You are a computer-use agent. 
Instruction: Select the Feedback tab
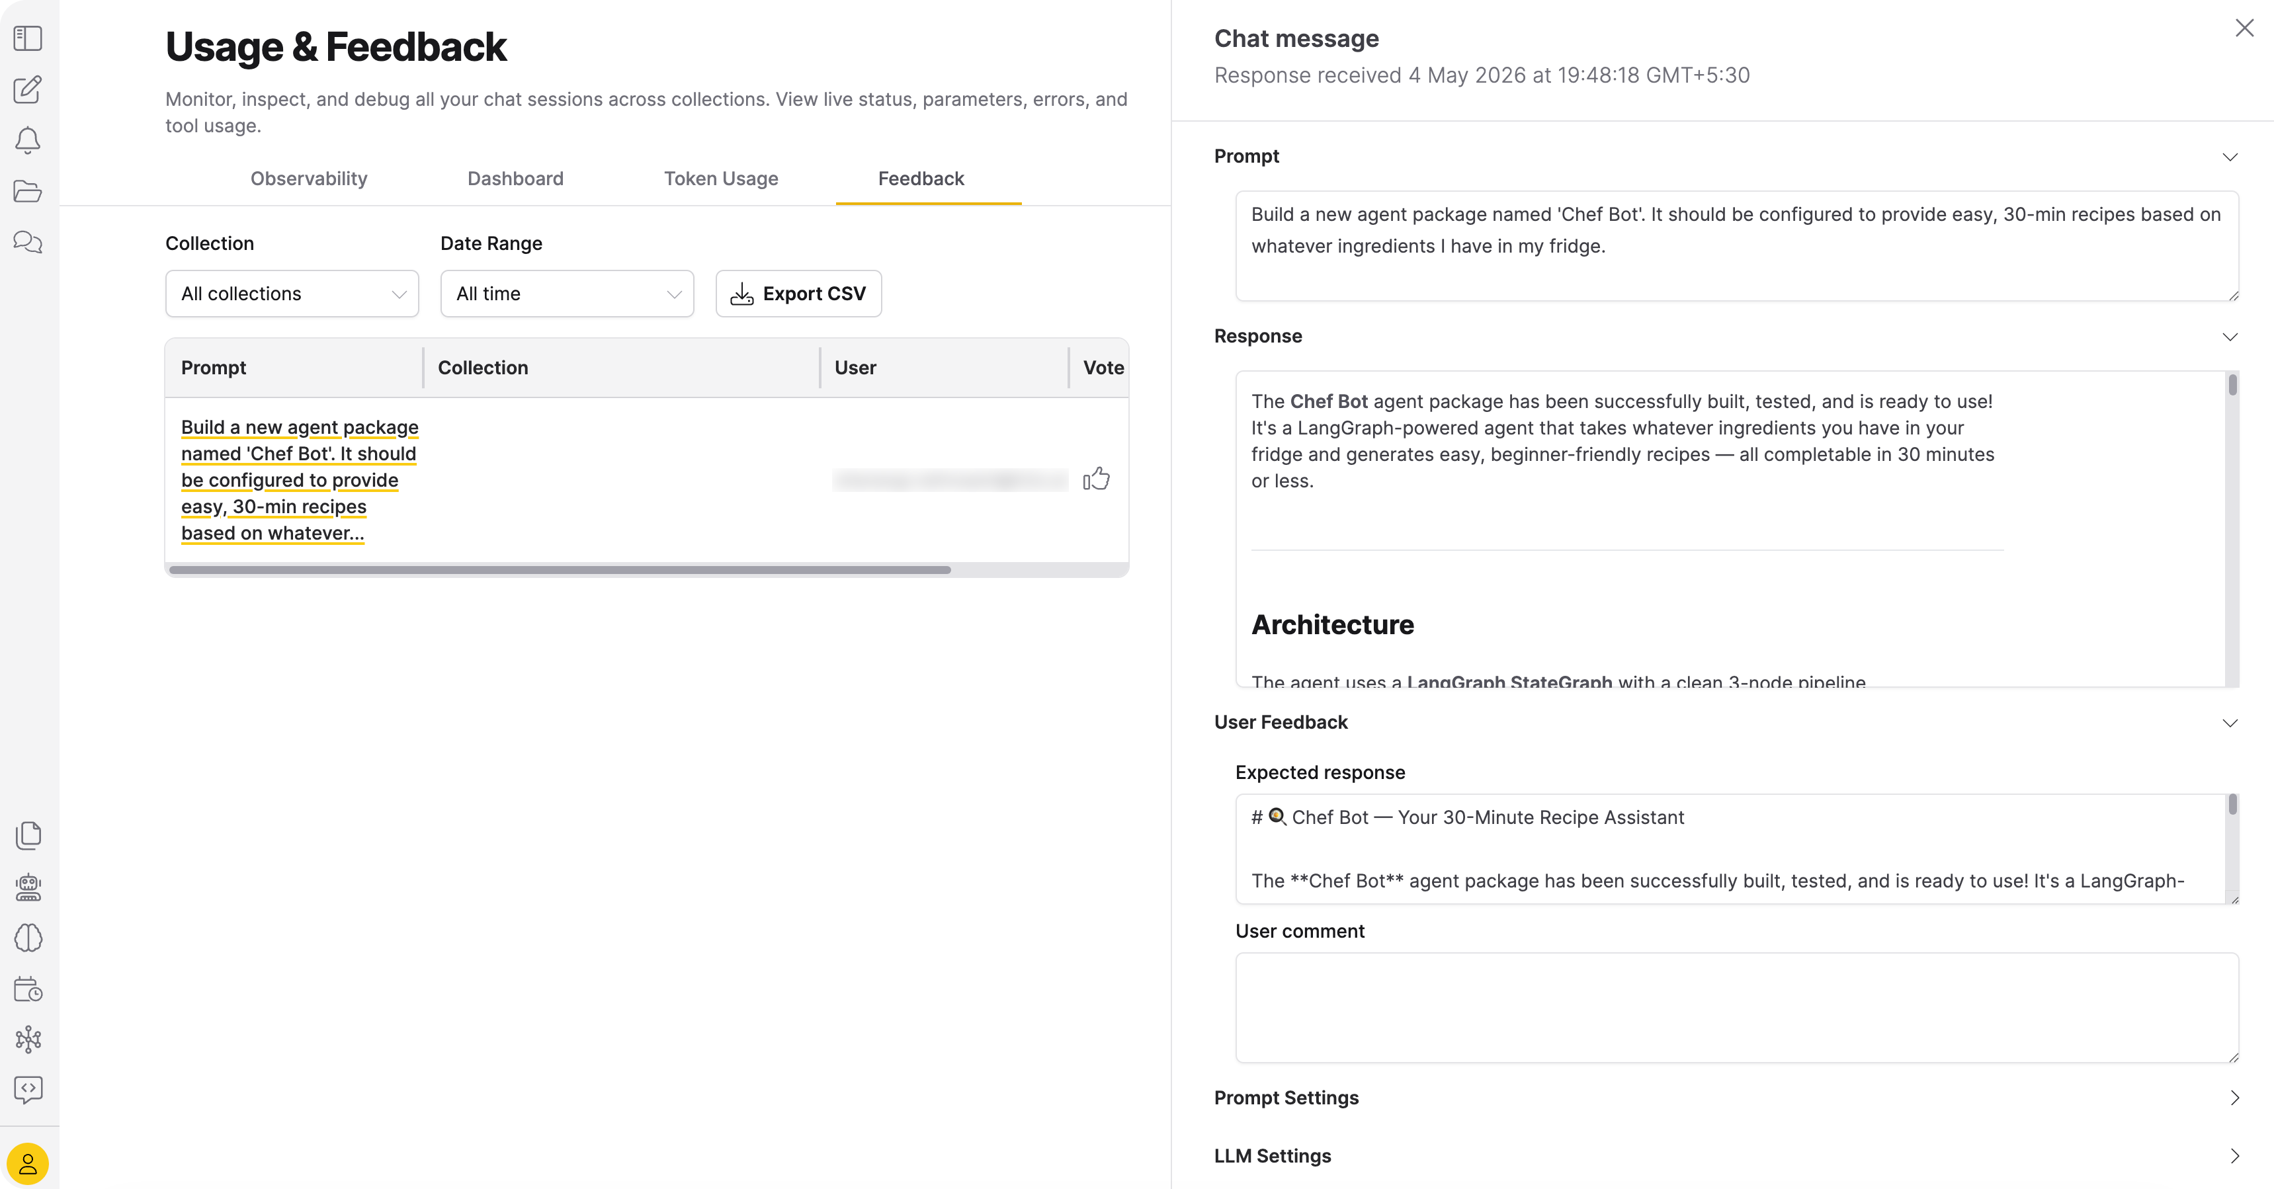click(x=921, y=179)
